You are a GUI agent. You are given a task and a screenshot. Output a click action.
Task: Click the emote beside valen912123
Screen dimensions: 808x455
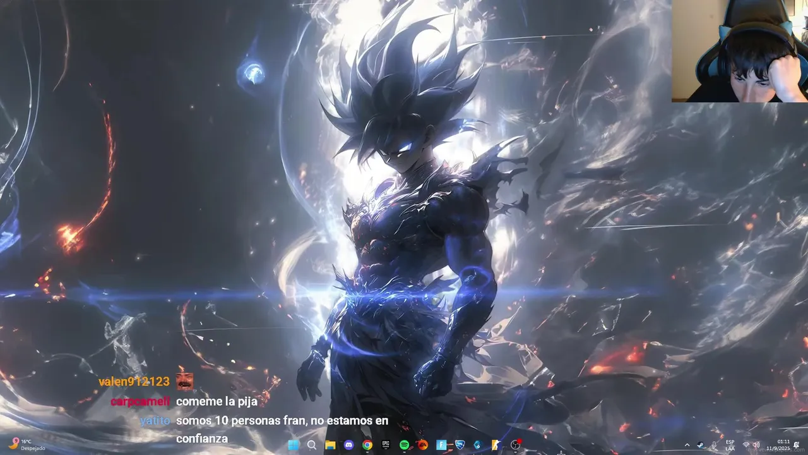point(184,381)
